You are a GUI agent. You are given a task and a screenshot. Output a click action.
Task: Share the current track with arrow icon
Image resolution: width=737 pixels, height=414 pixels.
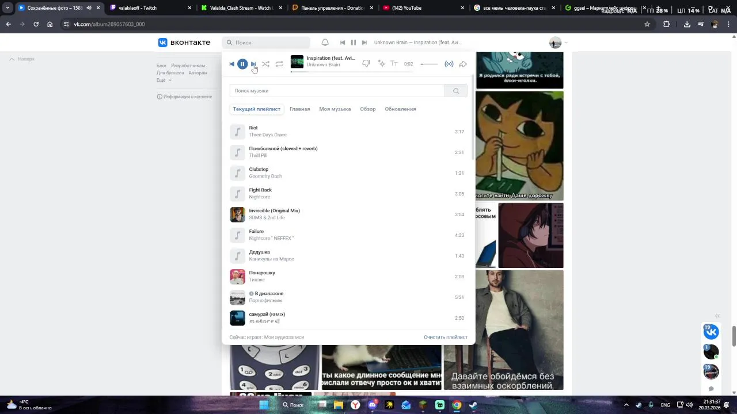tap(463, 64)
